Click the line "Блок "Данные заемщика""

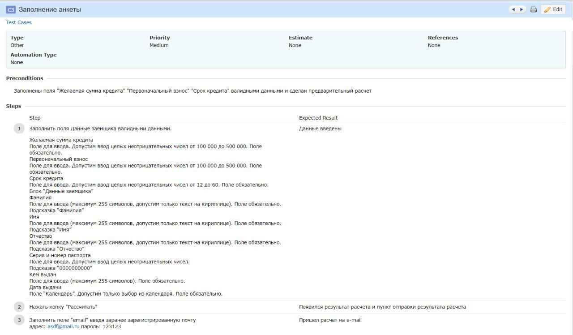(x=61, y=191)
